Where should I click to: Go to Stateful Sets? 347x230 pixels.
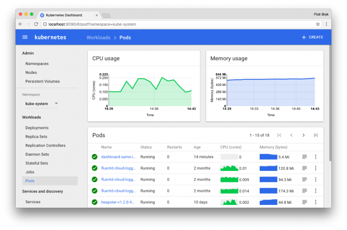(37, 163)
